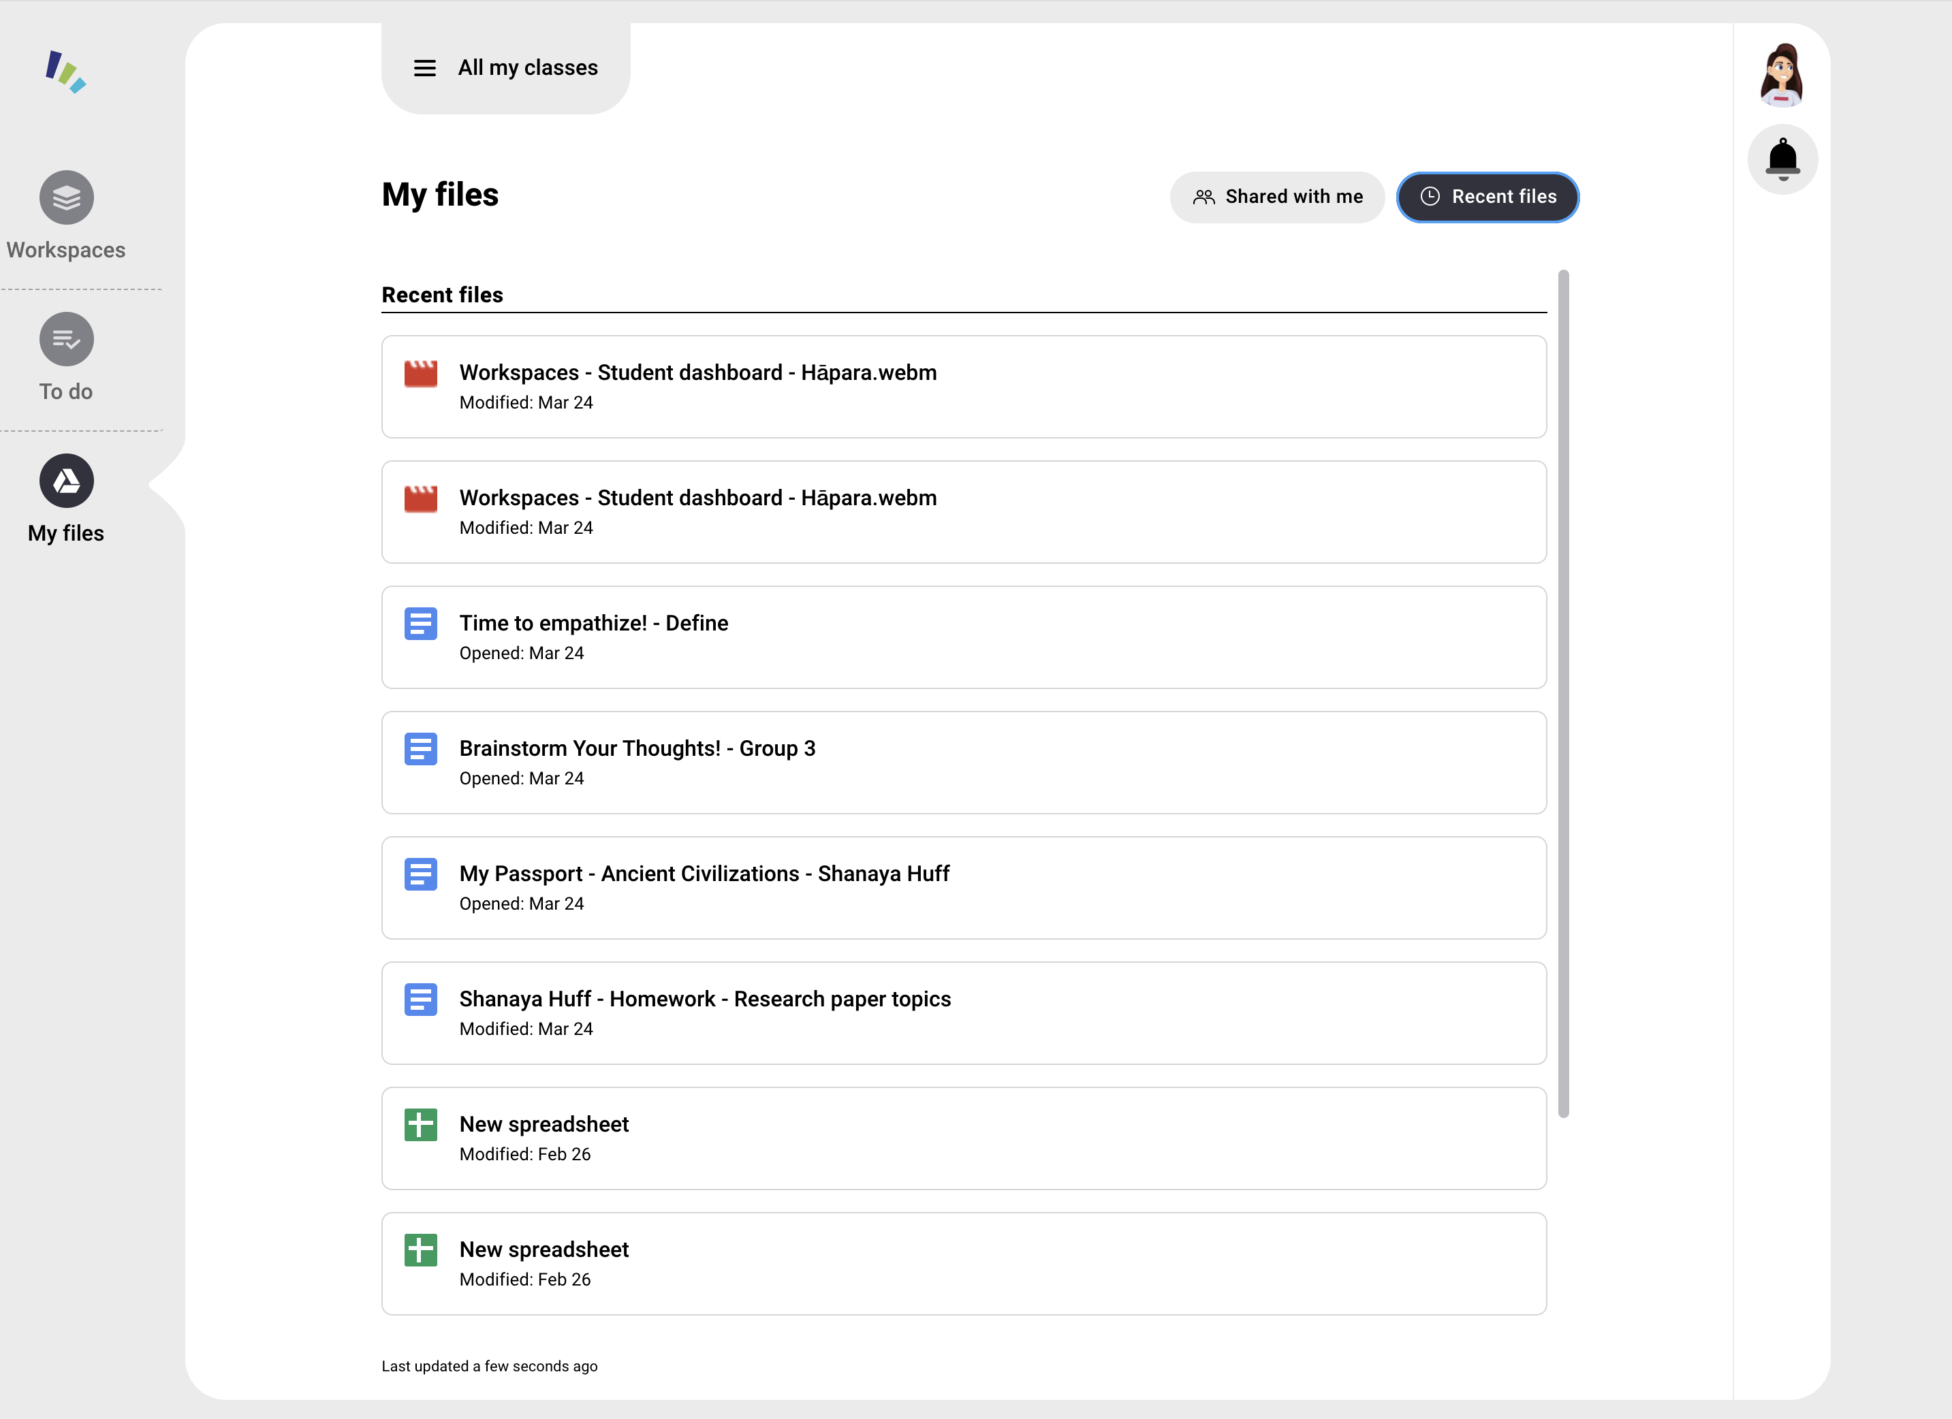
Task: Click the clock icon inside Recent files button
Action: tap(1430, 197)
